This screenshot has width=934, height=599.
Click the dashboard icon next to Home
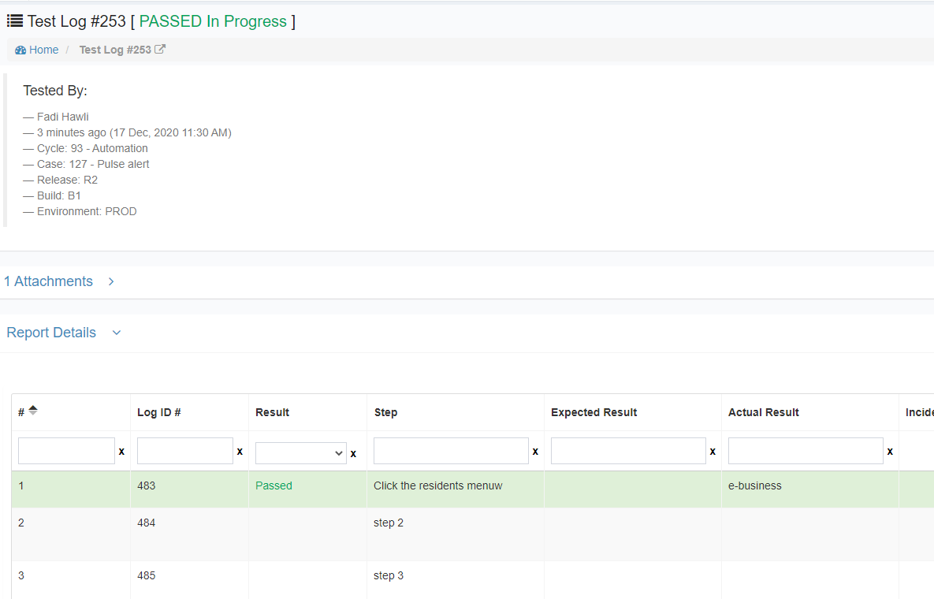coord(20,50)
